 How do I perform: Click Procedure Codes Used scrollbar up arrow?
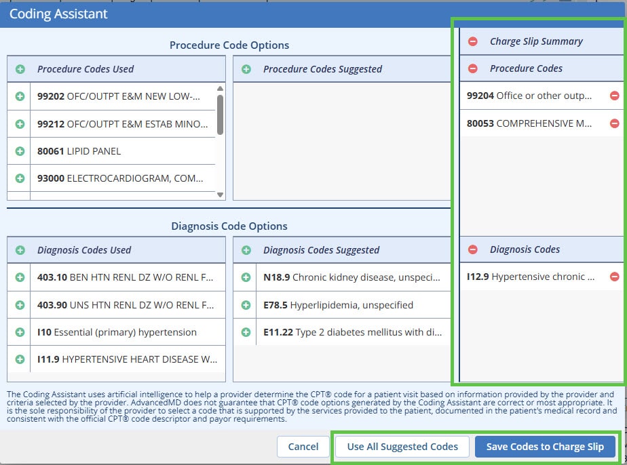(220, 88)
